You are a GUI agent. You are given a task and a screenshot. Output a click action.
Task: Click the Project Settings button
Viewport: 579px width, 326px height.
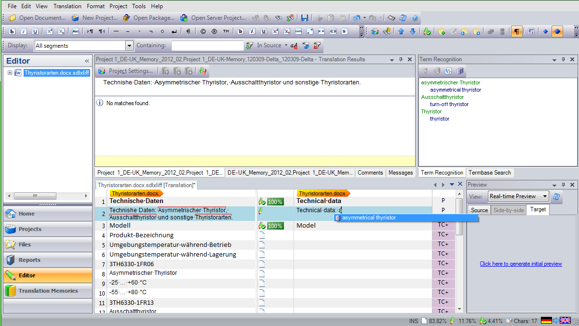[125, 71]
